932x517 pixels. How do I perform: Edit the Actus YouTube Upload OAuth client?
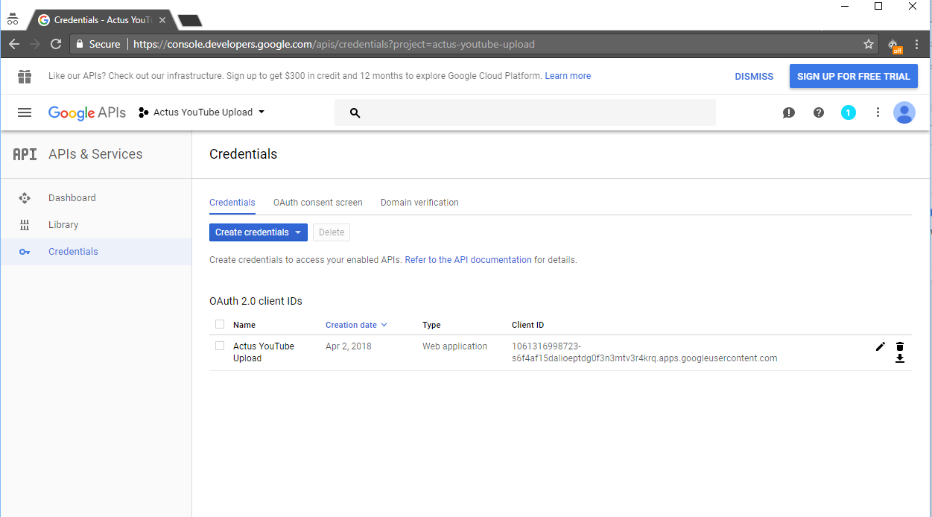tap(881, 346)
